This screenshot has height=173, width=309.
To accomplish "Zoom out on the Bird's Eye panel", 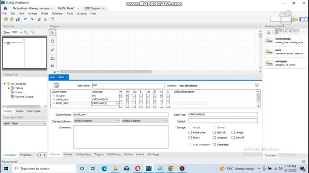I will [32, 32].
